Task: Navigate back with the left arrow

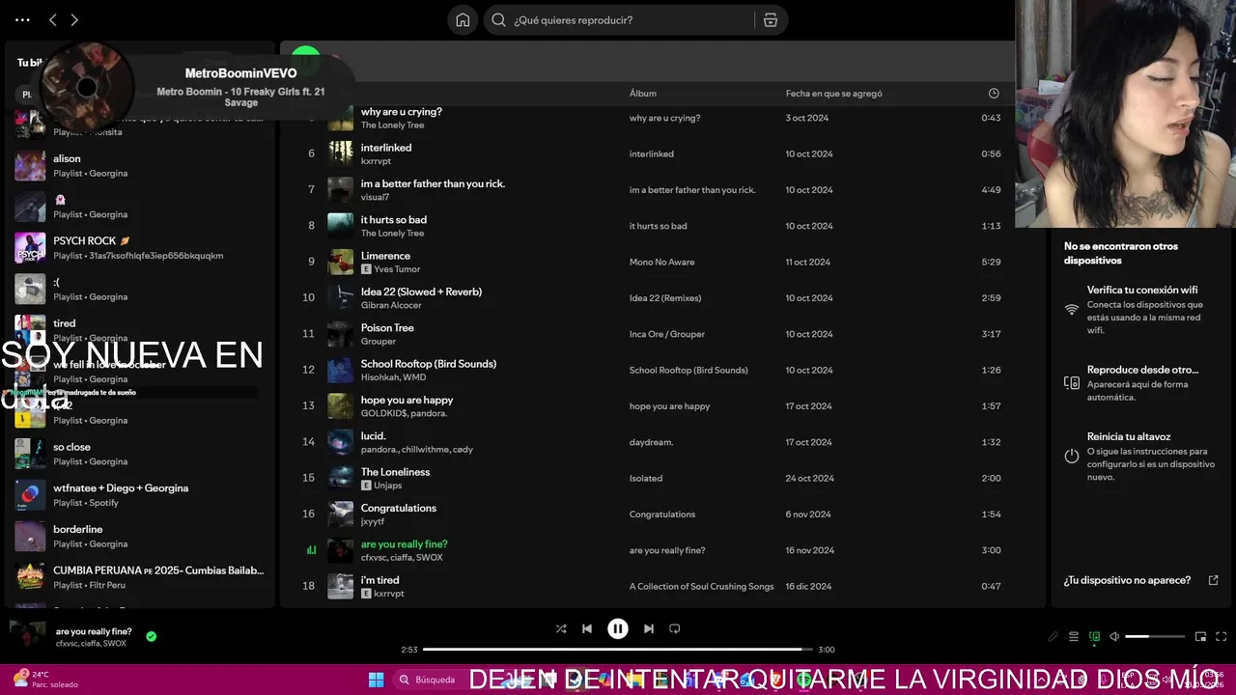Action: [53, 20]
